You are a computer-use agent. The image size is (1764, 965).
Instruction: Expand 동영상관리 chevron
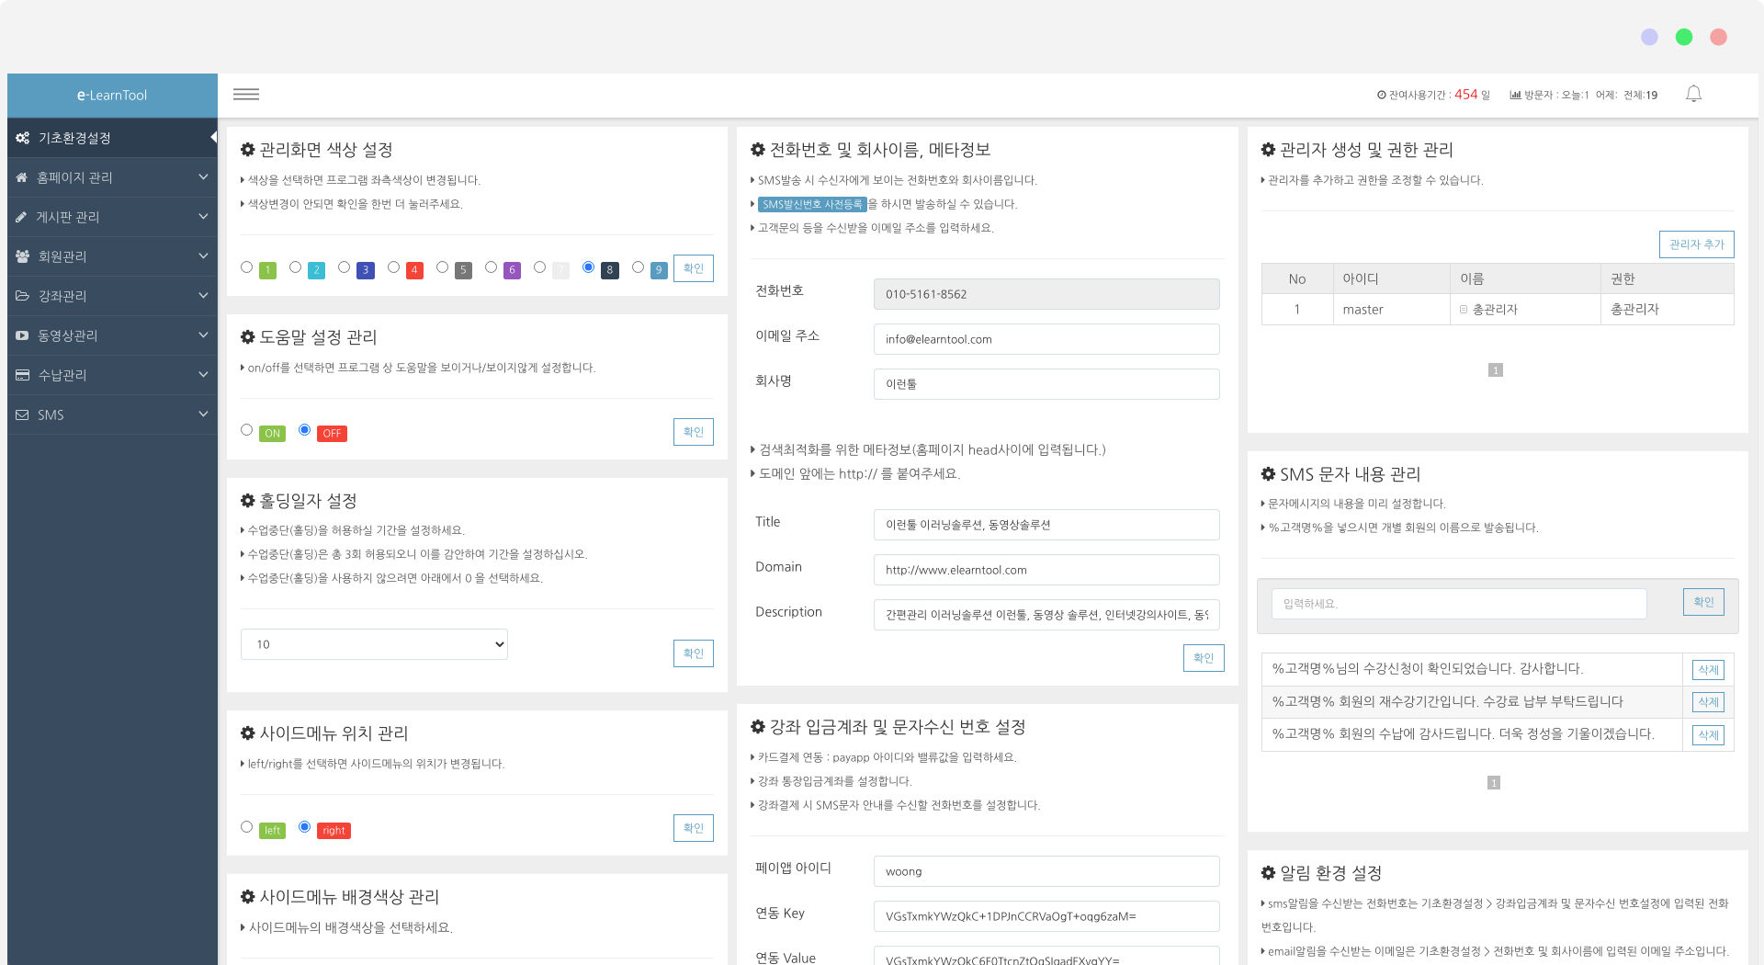pyautogui.click(x=203, y=335)
